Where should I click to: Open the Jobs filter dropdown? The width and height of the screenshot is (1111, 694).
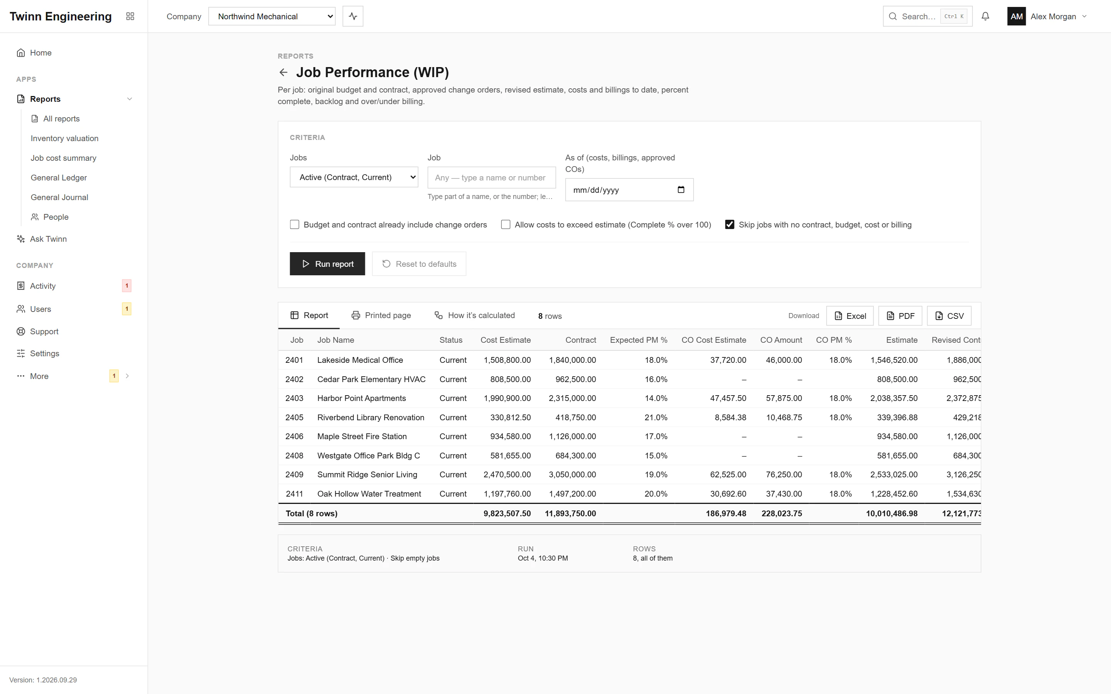pos(354,177)
